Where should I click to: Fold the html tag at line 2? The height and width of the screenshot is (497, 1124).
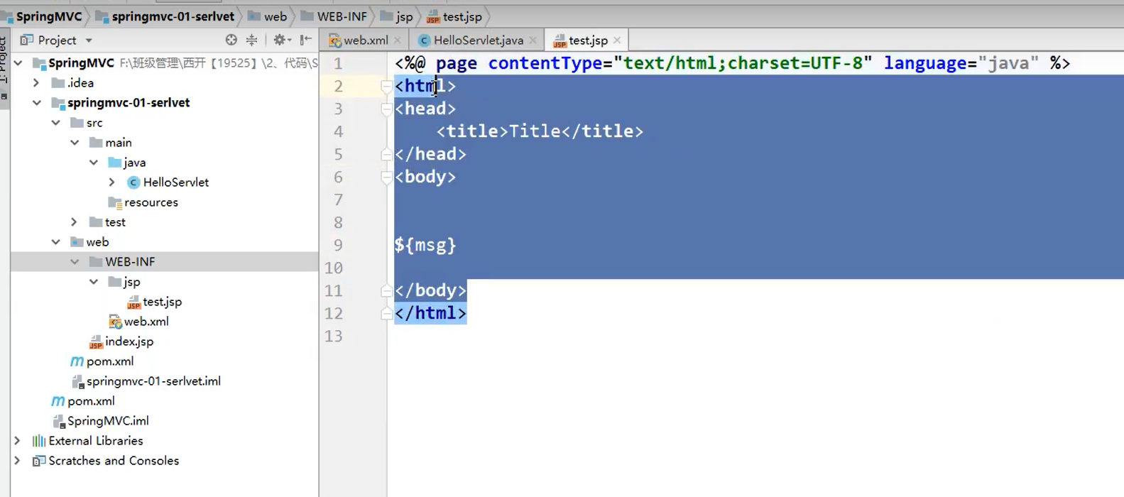click(386, 86)
